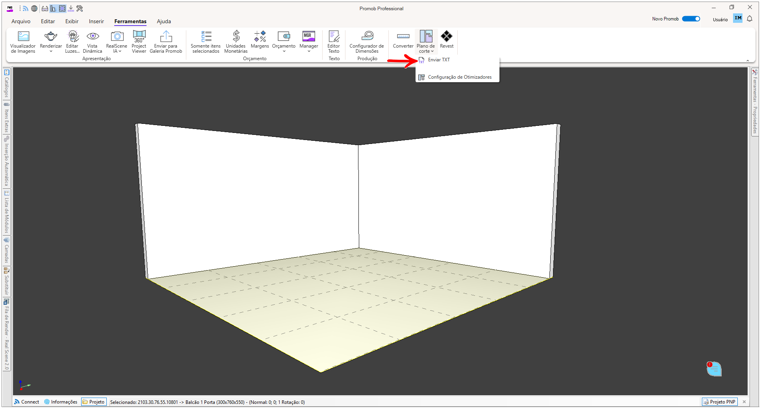Image resolution: width=761 pixels, height=409 pixels.
Task: Open the notification bell icon
Action: [x=750, y=18]
